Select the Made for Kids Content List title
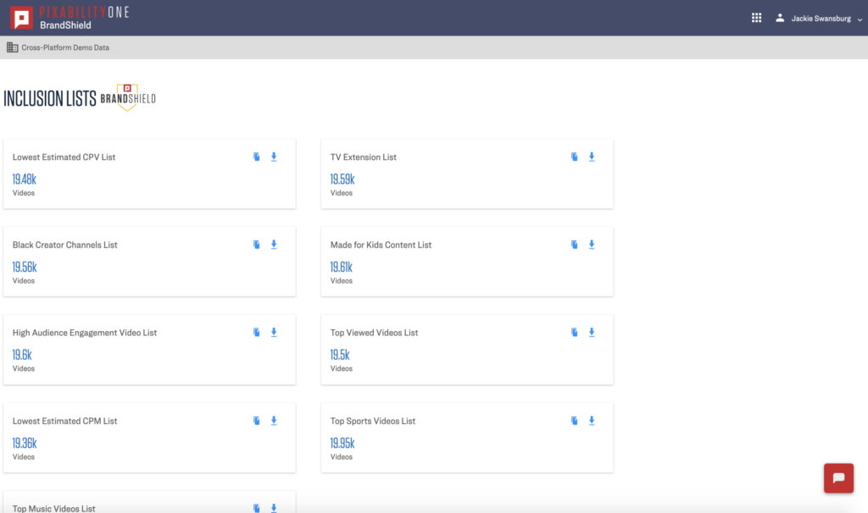 (x=381, y=245)
